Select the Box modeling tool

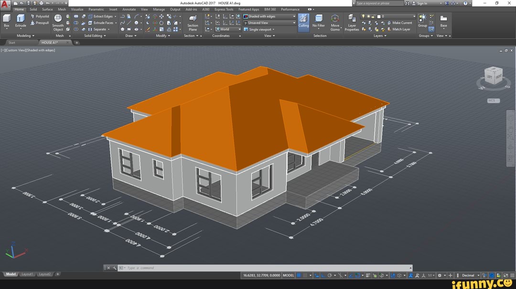click(x=6, y=19)
